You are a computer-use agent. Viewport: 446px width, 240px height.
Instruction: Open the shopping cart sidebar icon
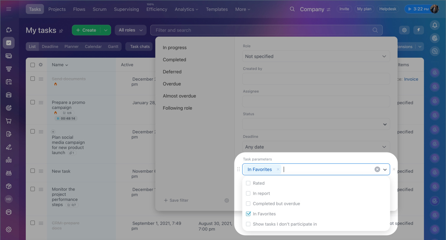[x=9, y=121]
